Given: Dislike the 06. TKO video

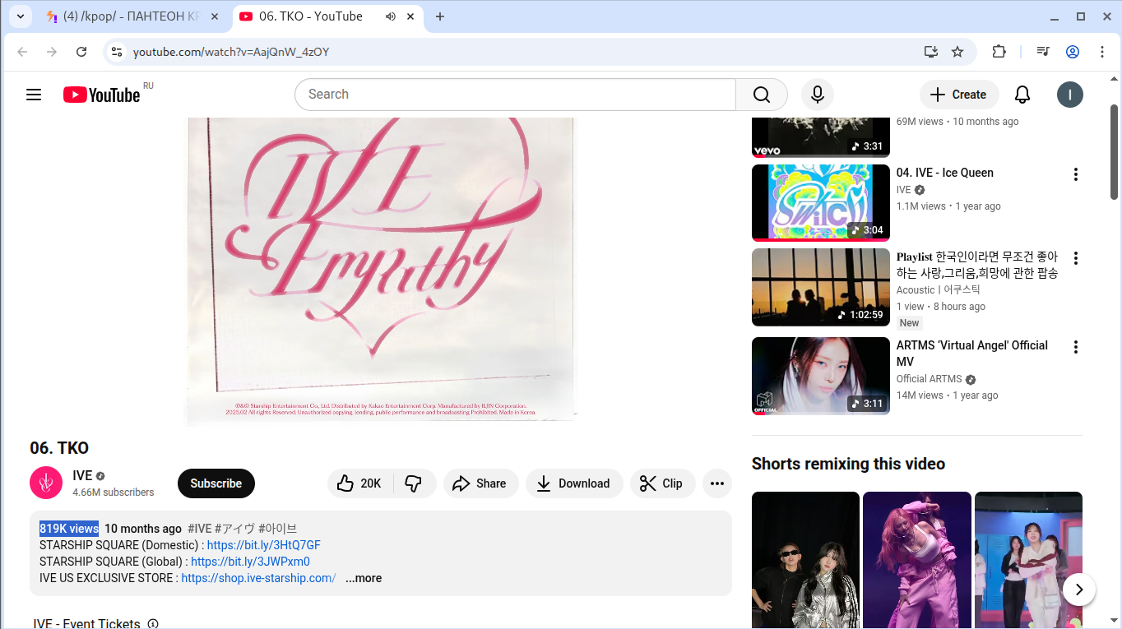Looking at the screenshot, I should point(414,483).
